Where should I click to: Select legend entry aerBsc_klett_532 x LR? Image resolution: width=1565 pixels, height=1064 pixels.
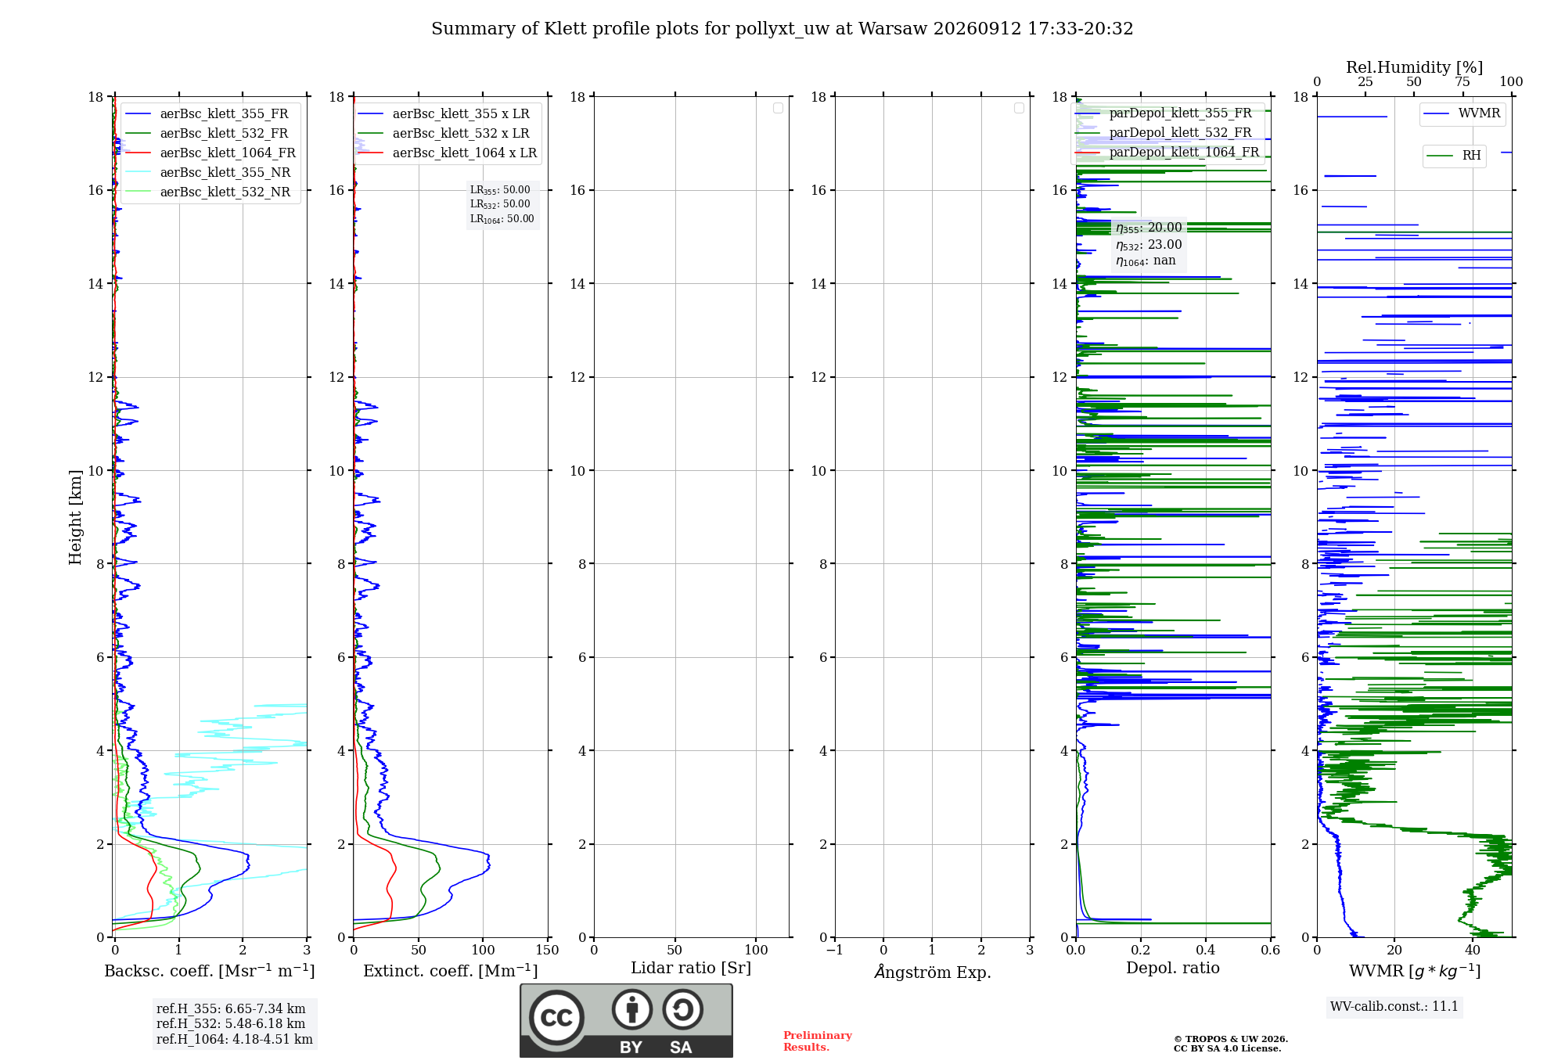pyautogui.click(x=461, y=134)
